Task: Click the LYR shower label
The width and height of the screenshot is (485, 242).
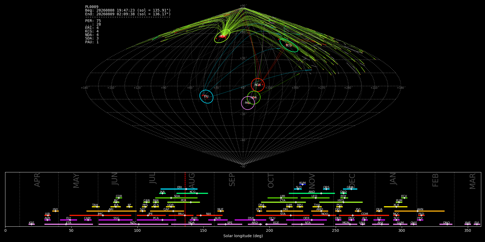Action: (47, 214)
